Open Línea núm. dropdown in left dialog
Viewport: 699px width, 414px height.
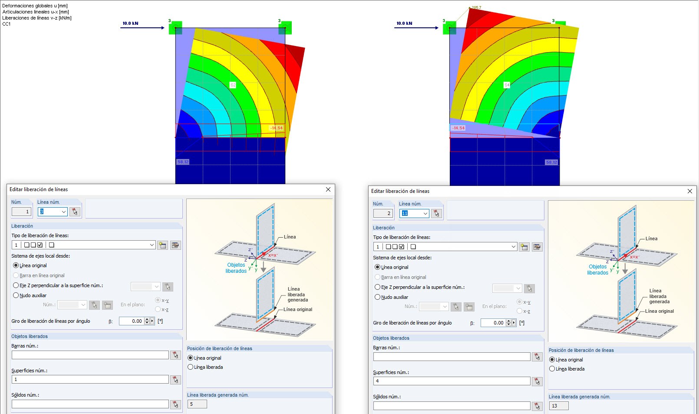pyautogui.click(x=64, y=212)
